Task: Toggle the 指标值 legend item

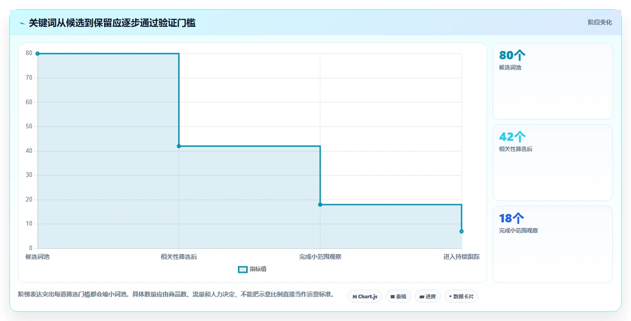Action: (x=252, y=269)
